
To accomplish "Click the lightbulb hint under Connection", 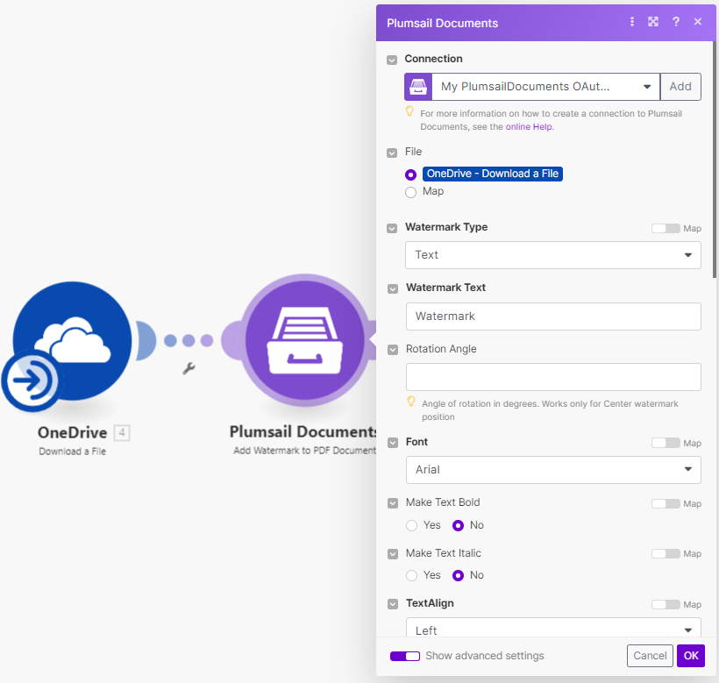I will point(409,111).
